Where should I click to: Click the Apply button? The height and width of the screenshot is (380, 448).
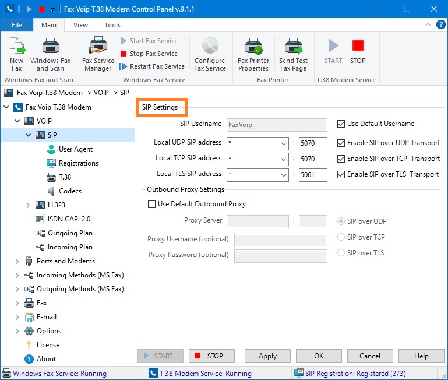click(x=267, y=356)
